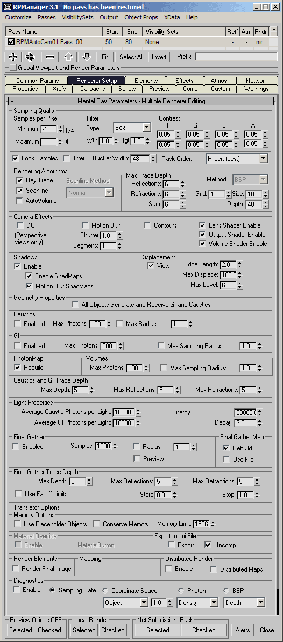Open the VisibilitySets menu
Viewport: 283px width, 642px height.
(77, 17)
